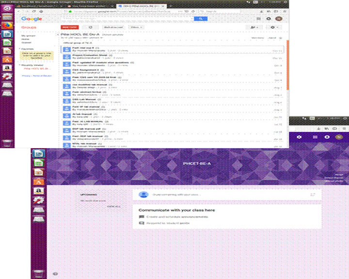Click VIEW ALL under Upcoming
349x279 pixels.
114,206
